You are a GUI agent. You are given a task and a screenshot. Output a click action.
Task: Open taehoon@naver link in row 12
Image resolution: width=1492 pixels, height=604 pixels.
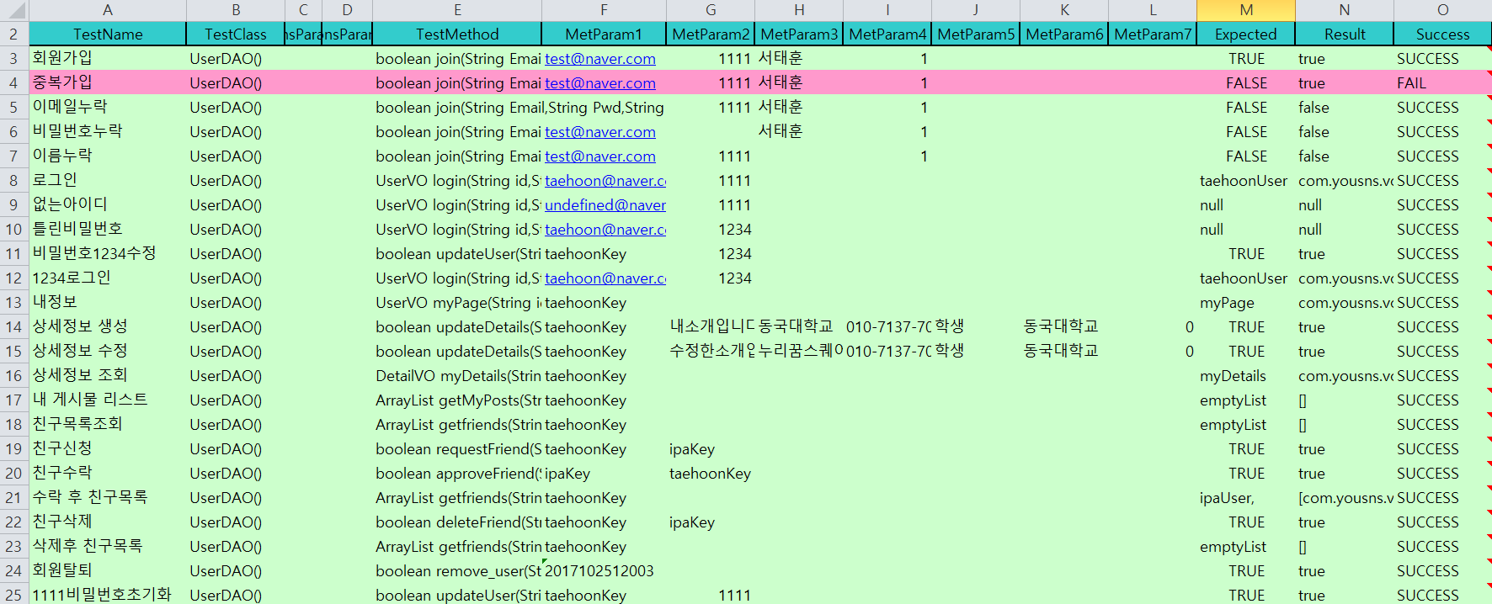(605, 278)
